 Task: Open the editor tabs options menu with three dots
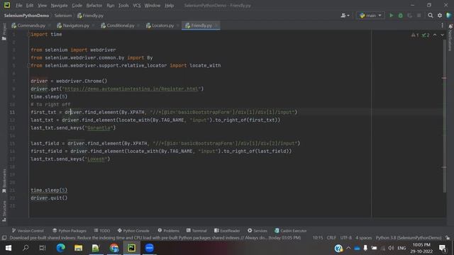(x=442, y=25)
